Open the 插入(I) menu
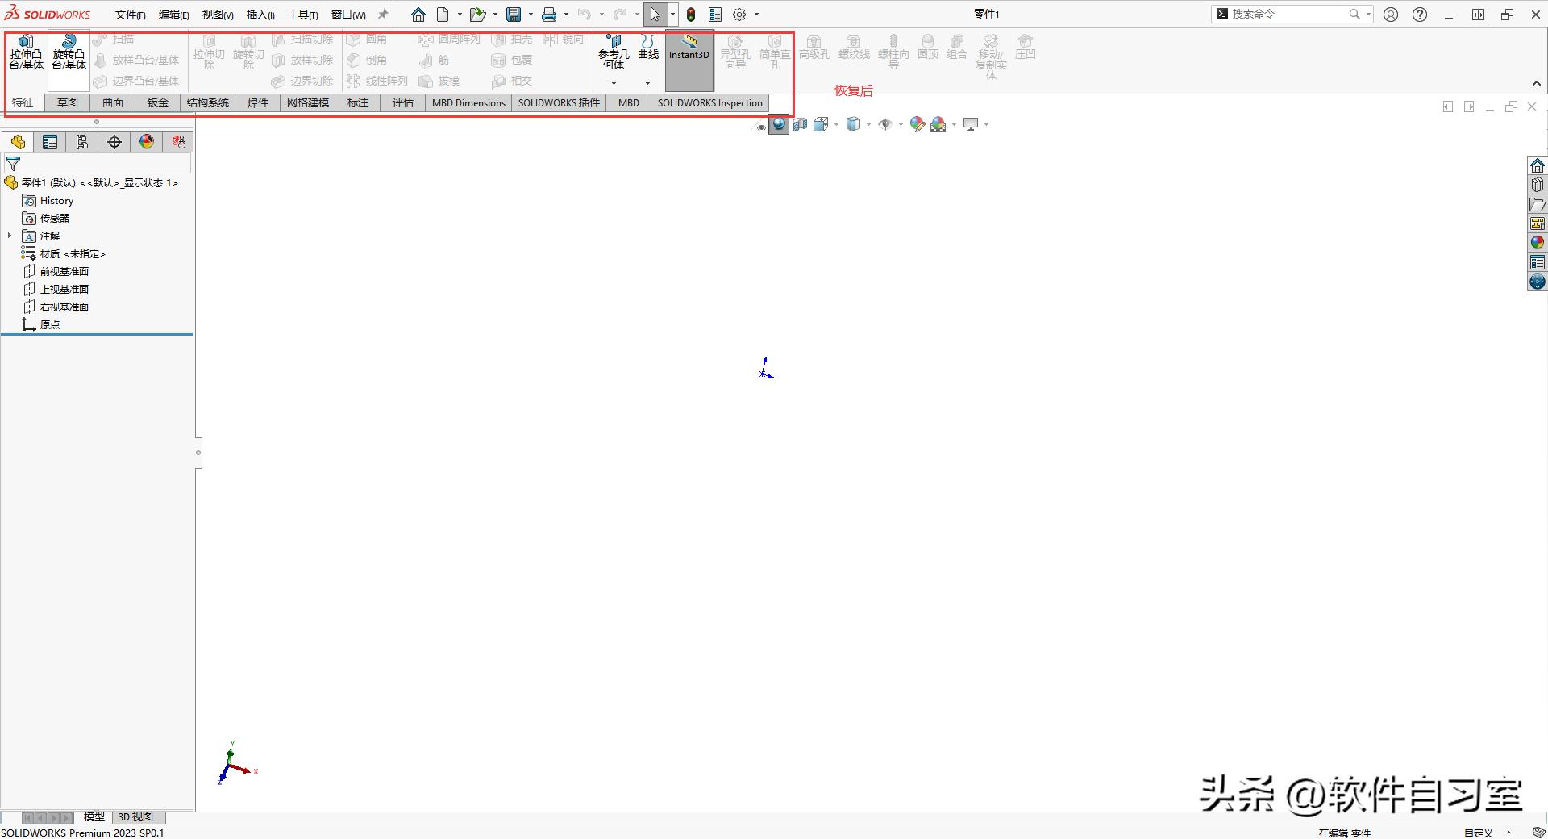The image size is (1548, 839). [x=259, y=14]
